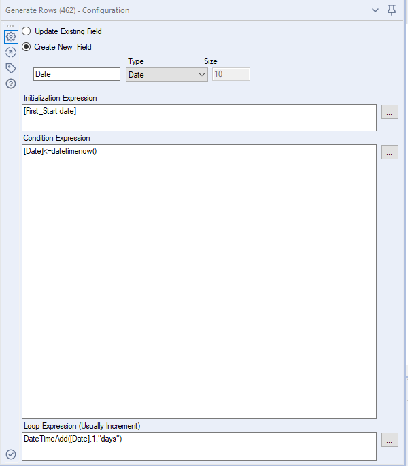This screenshot has width=408, height=466.
Task: Click the Size field showing 10
Action: (231, 74)
